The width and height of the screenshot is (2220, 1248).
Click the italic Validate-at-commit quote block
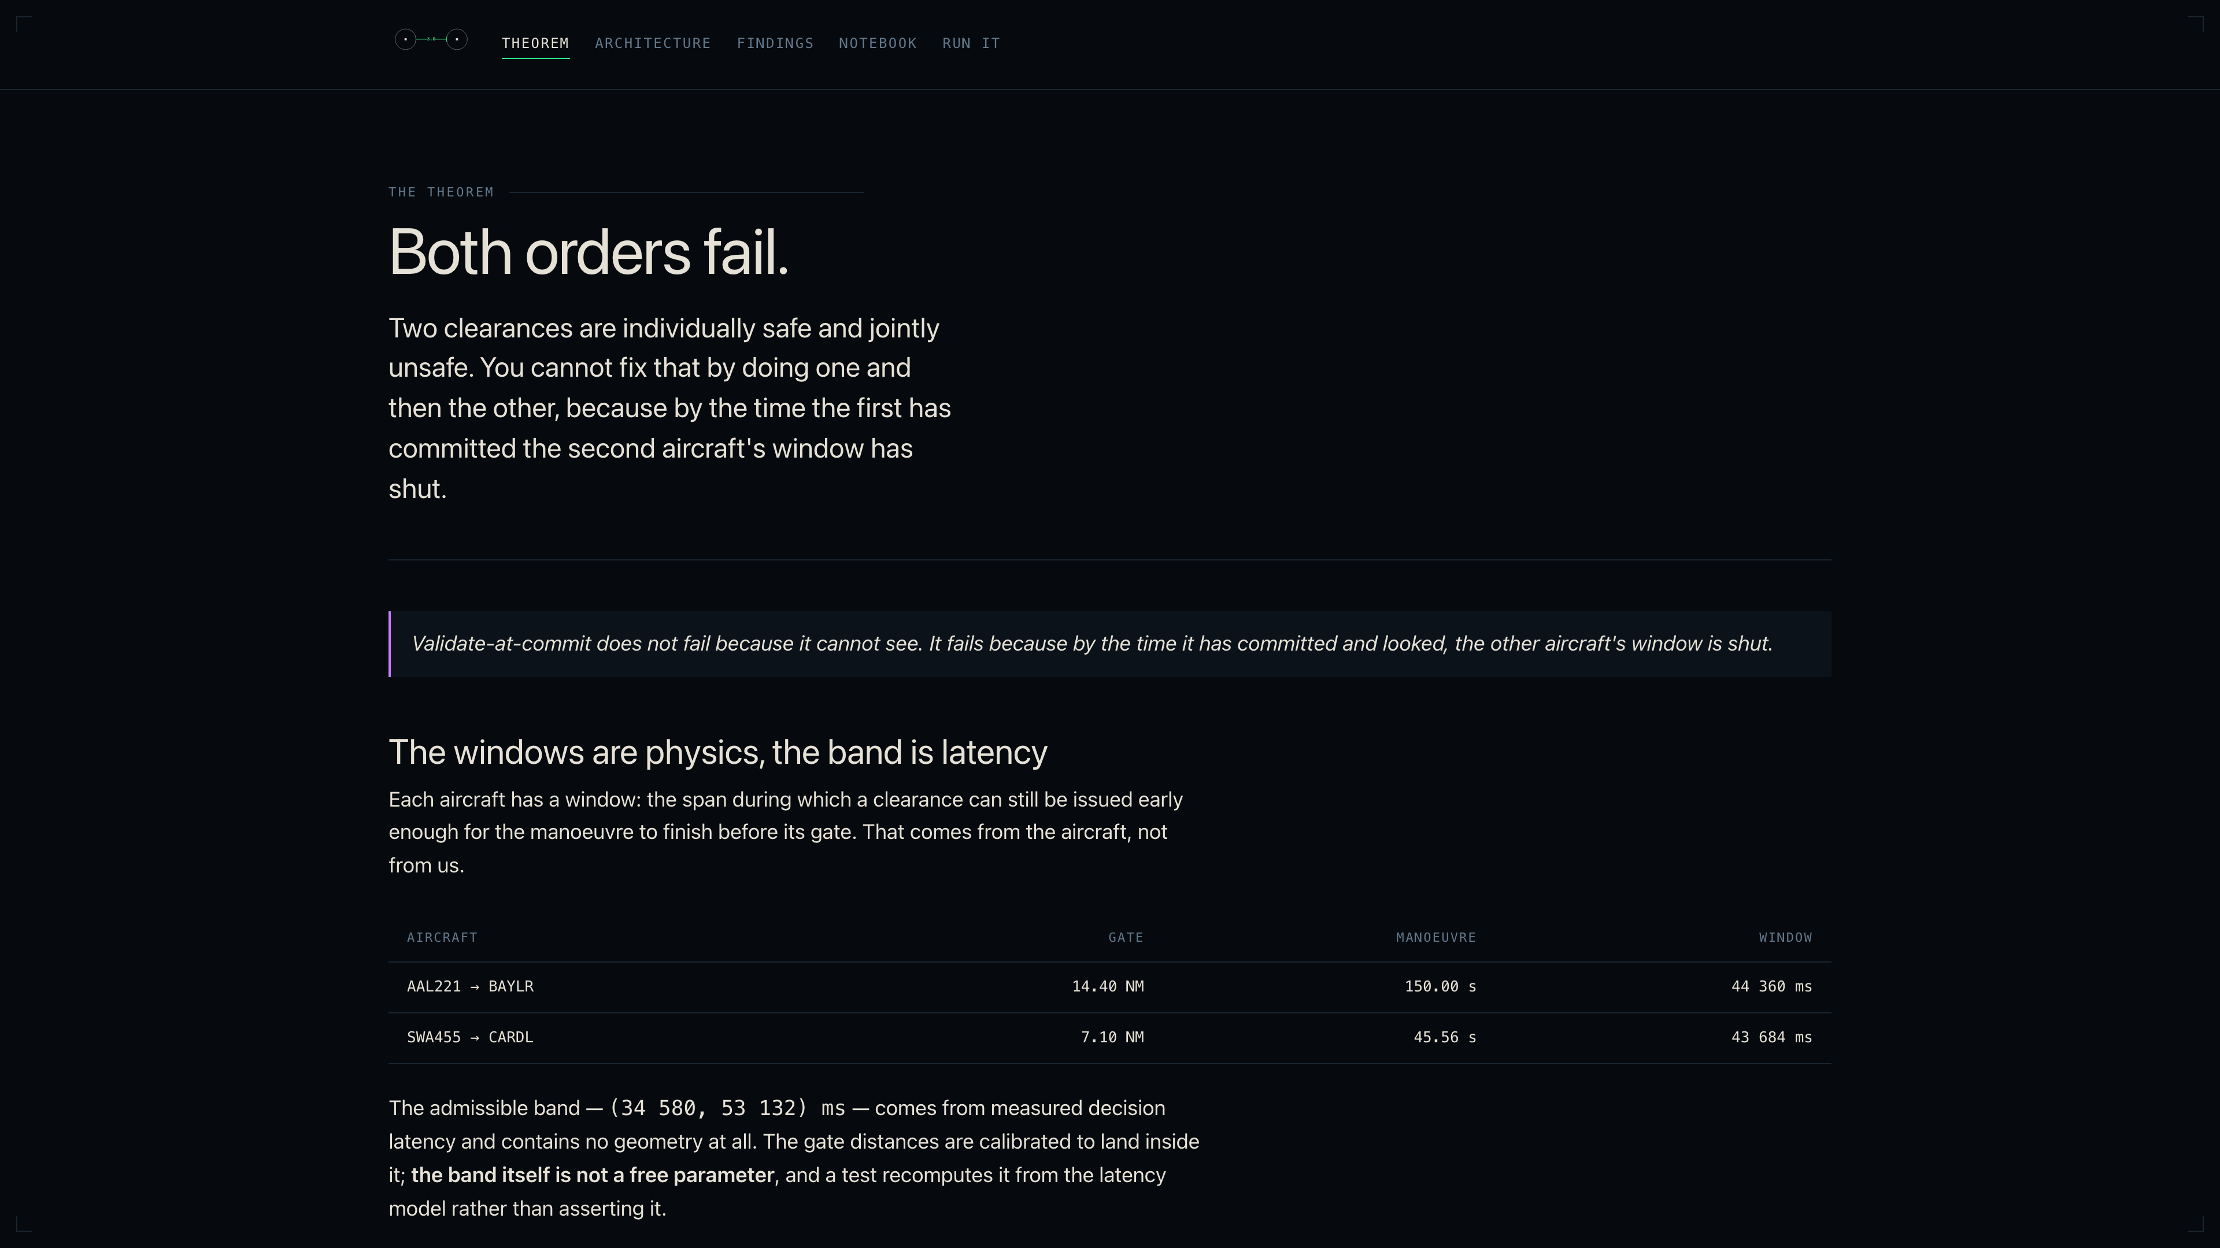pyautogui.click(x=1110, y=644)
